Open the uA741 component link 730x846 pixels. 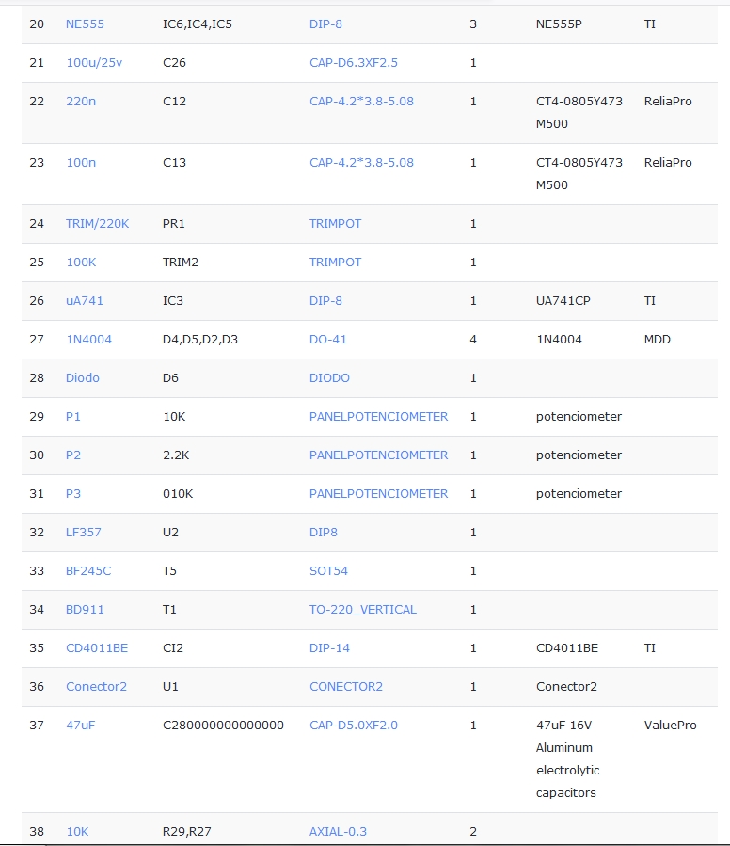pyautogui.click(x=85, y=301)
